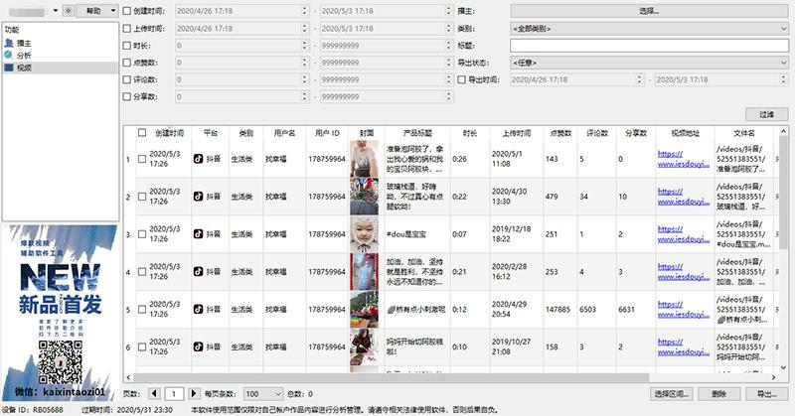Expand the 类别 dropdown showing <全部类别>
The width and height of the screenshot is (795, 416).
click(x=649, y=28)
